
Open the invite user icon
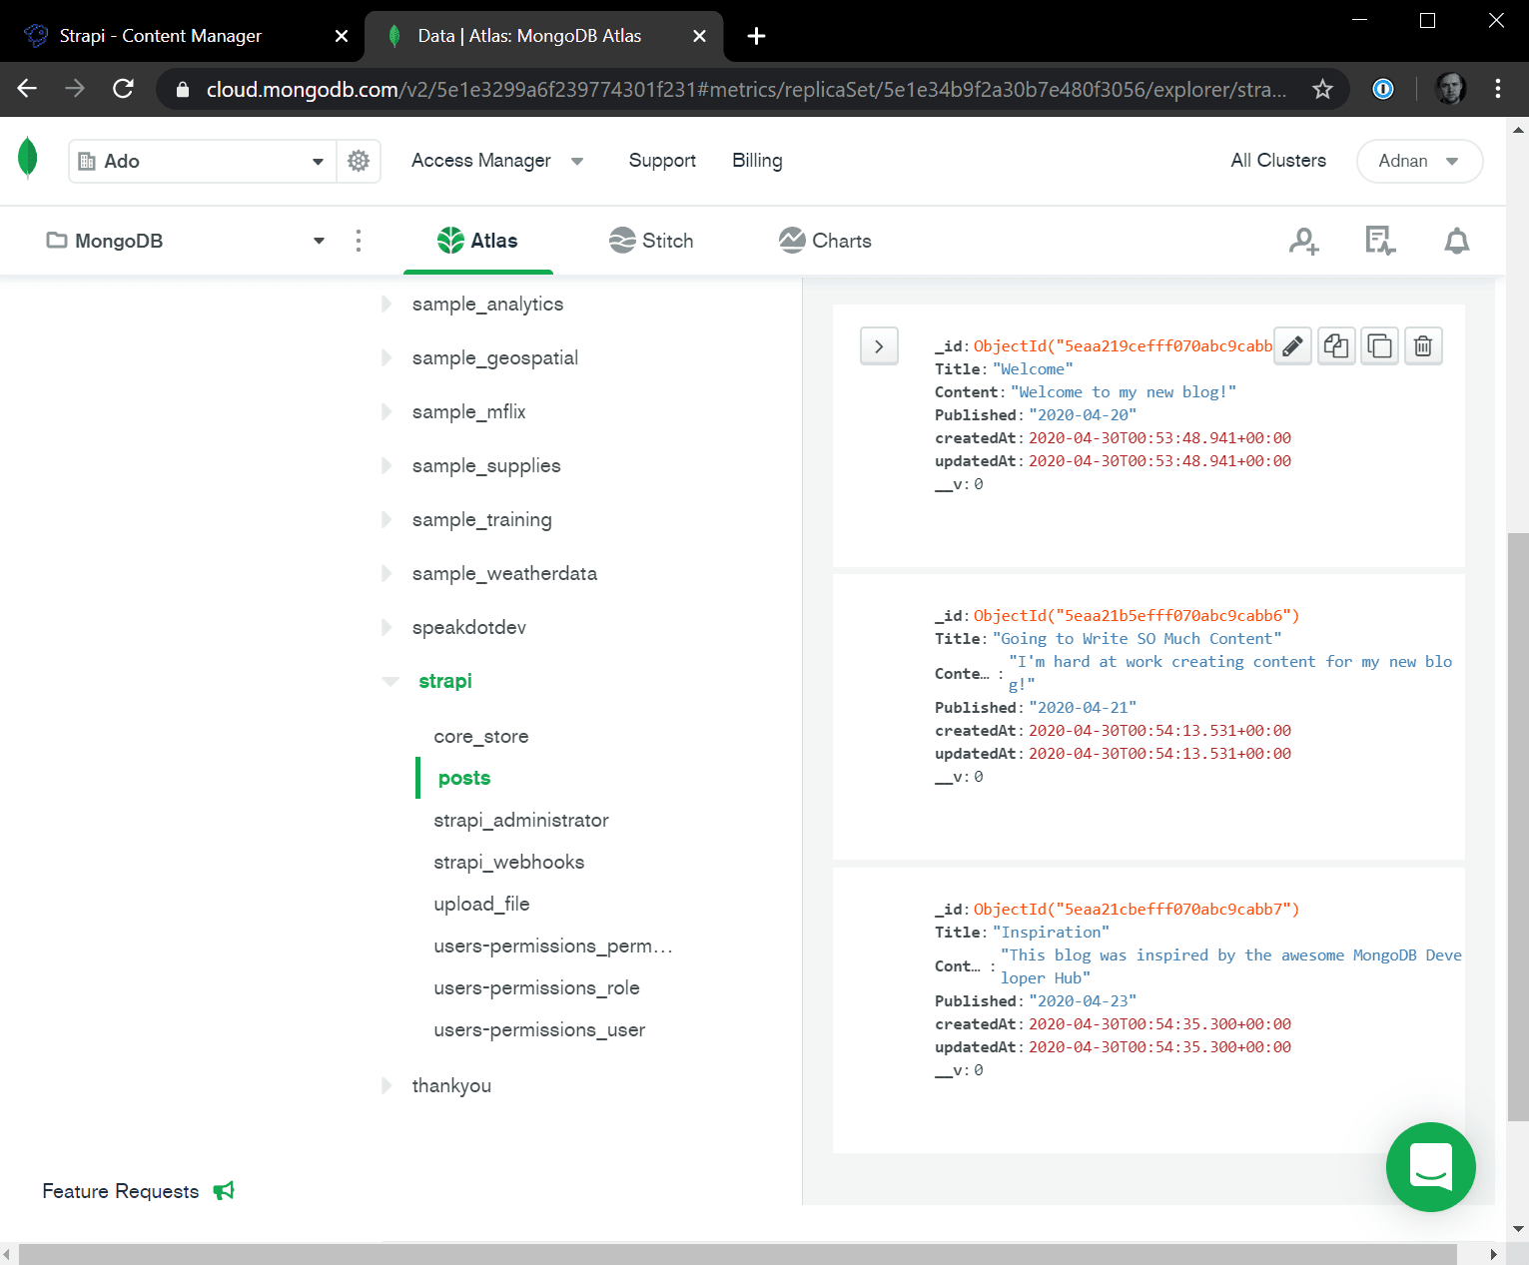1304,241
